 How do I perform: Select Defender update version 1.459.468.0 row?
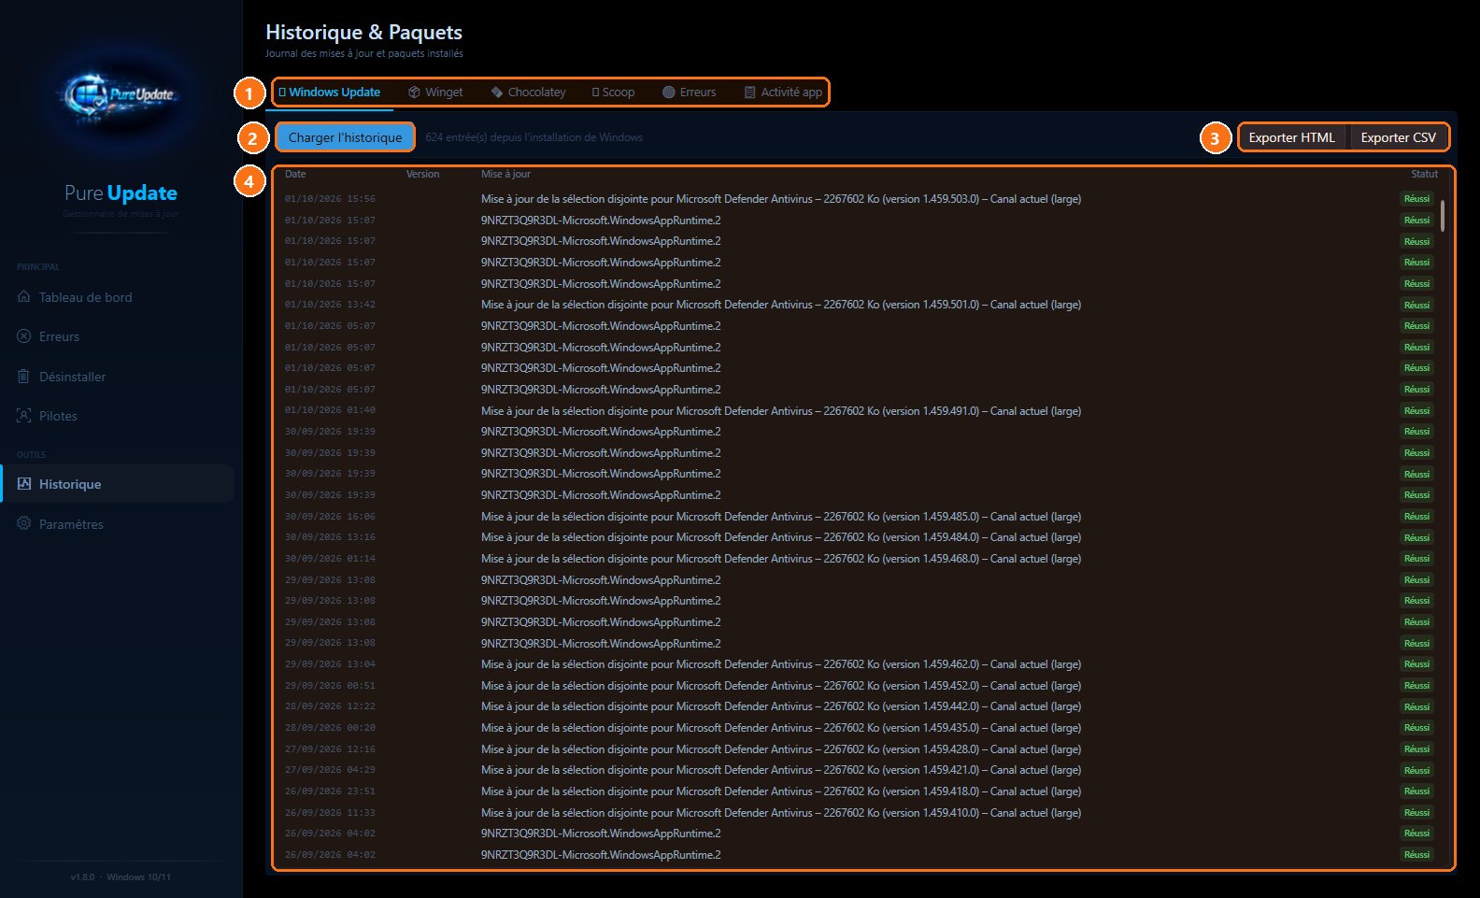[859, 559]
